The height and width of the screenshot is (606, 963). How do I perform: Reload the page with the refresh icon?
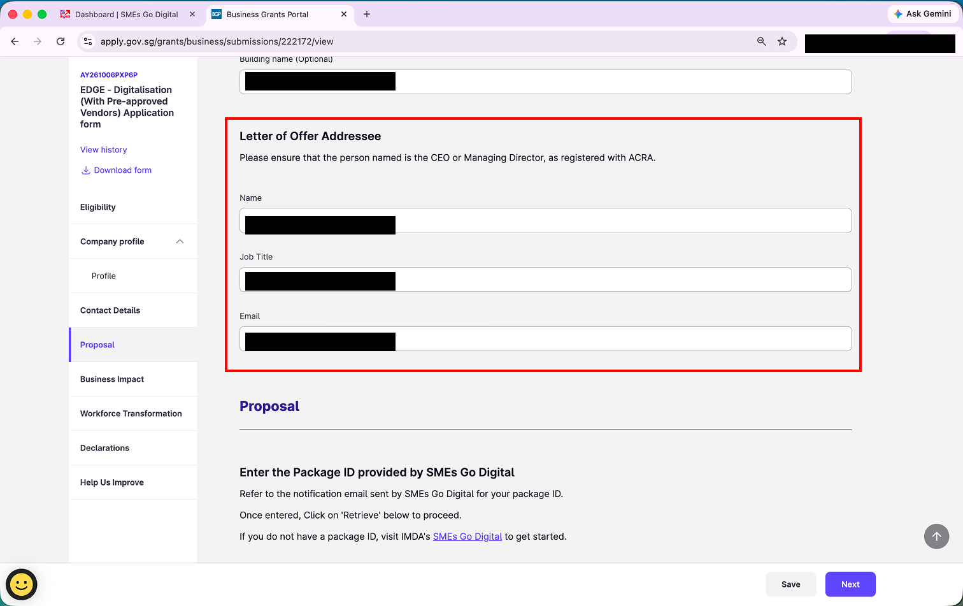point(61,41)
